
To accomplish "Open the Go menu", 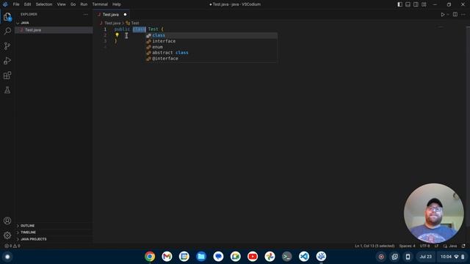I will pyautogui.click(x=73, y=4).
